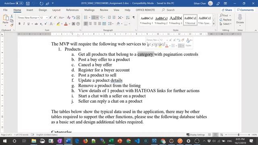The height and width of the screenshot is (145, 258).
Task: Click the Shading paint bucket icon
Action: tap(118, 24)
